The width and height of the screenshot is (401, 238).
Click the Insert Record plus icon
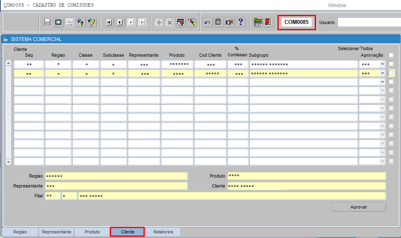(158, 22)
